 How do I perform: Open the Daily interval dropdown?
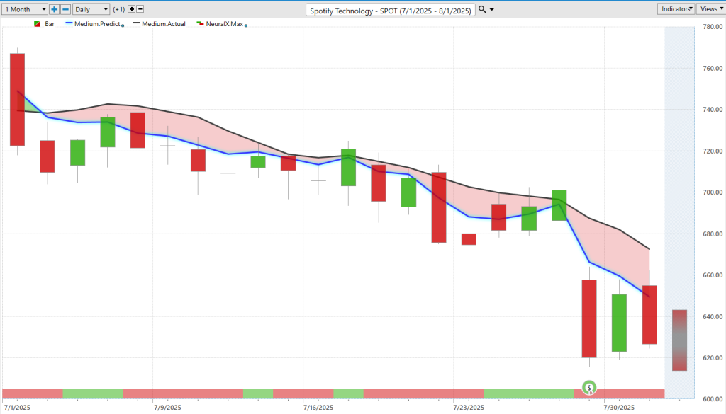(x=91, y=9)
